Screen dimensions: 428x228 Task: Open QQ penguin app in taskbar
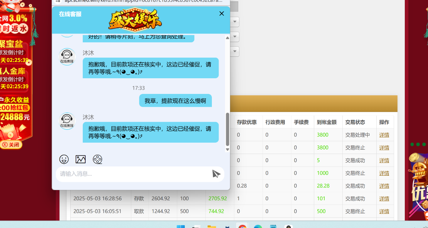point(288,227)
